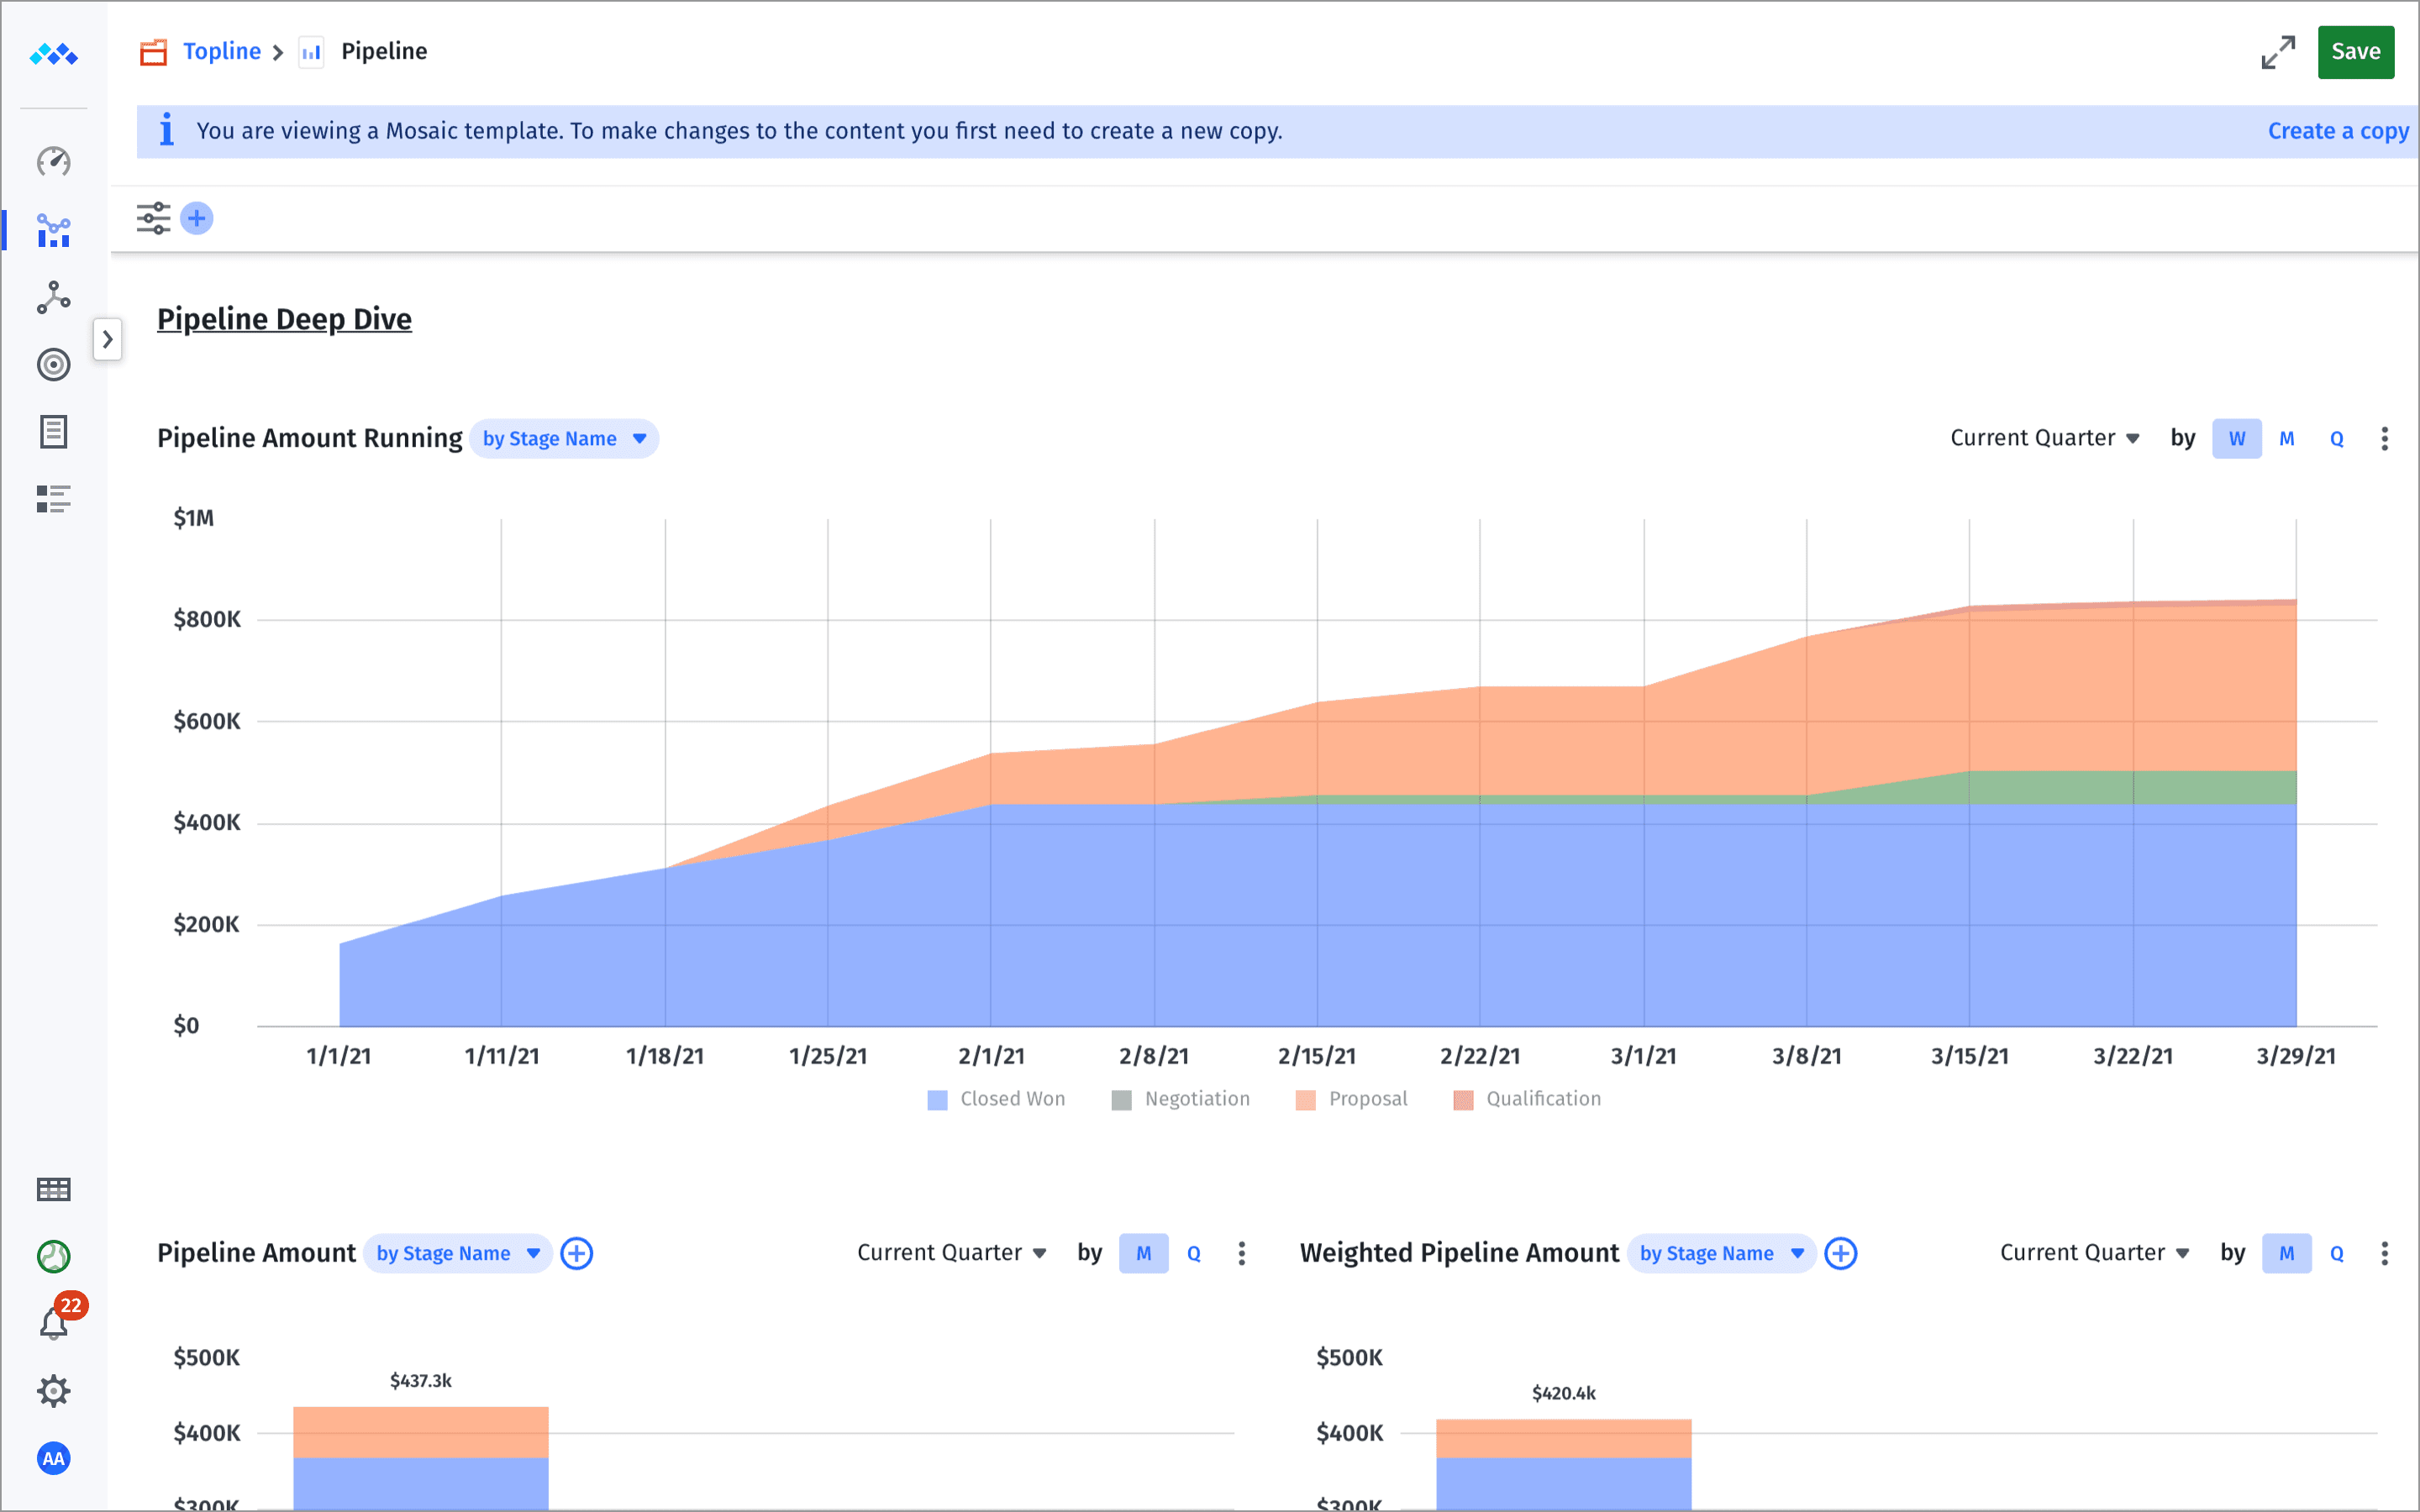Switch Pipeline Amount Running to Quarterly view
The width and height of the screenshot is (2420, 1512).
[2337, 438]
